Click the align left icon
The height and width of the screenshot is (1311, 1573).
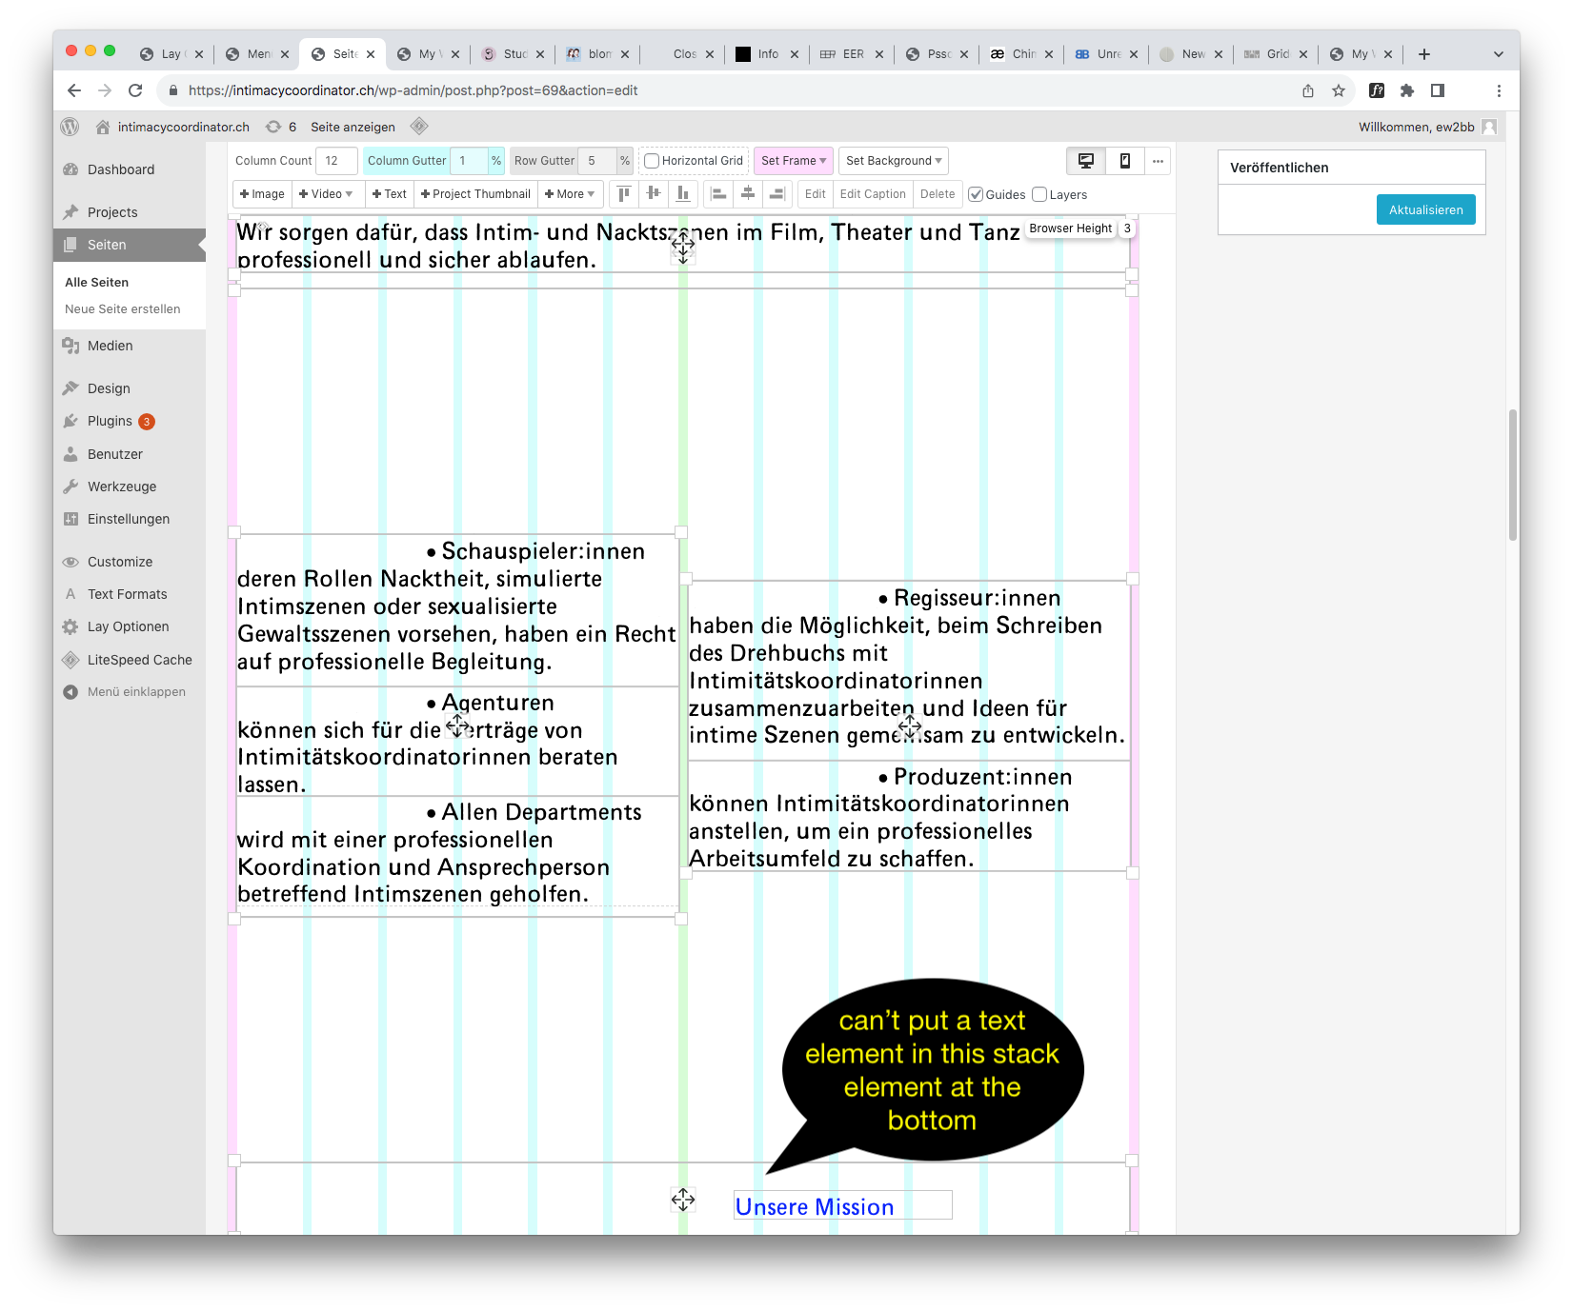(719, 194)
